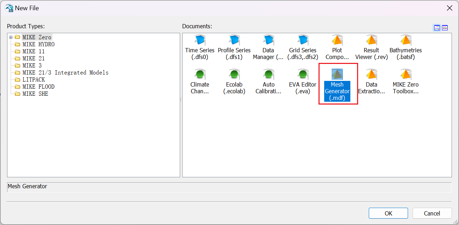Click the MIKE 11 folder icon
Viewport: 459px width, 225px height.
[x=17, y=51]
